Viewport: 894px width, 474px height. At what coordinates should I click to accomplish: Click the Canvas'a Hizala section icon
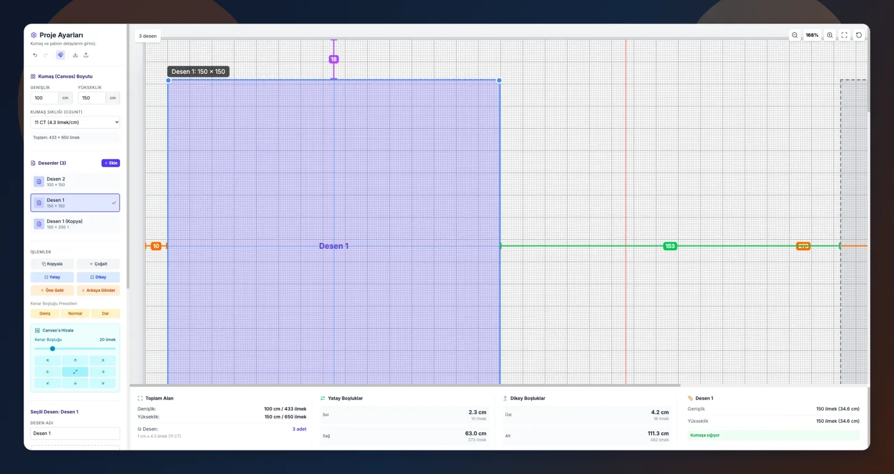[37, 330]
